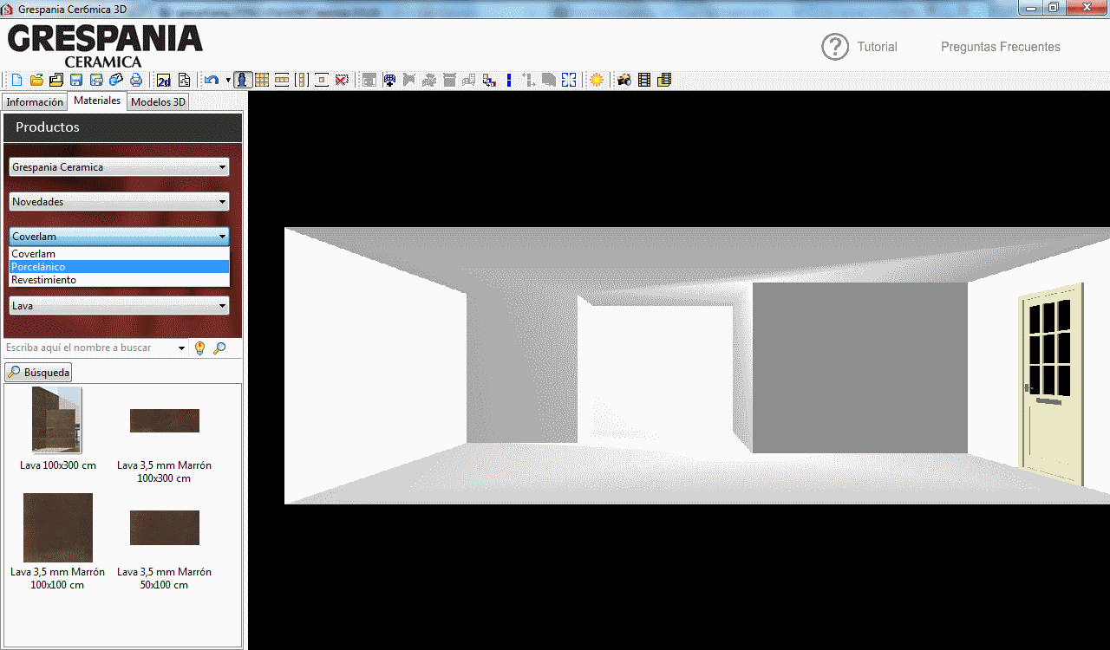This screenshot has width=1110, height=650.
Task: Open the Preguntas Frecuentes page
Action: 1000,47
